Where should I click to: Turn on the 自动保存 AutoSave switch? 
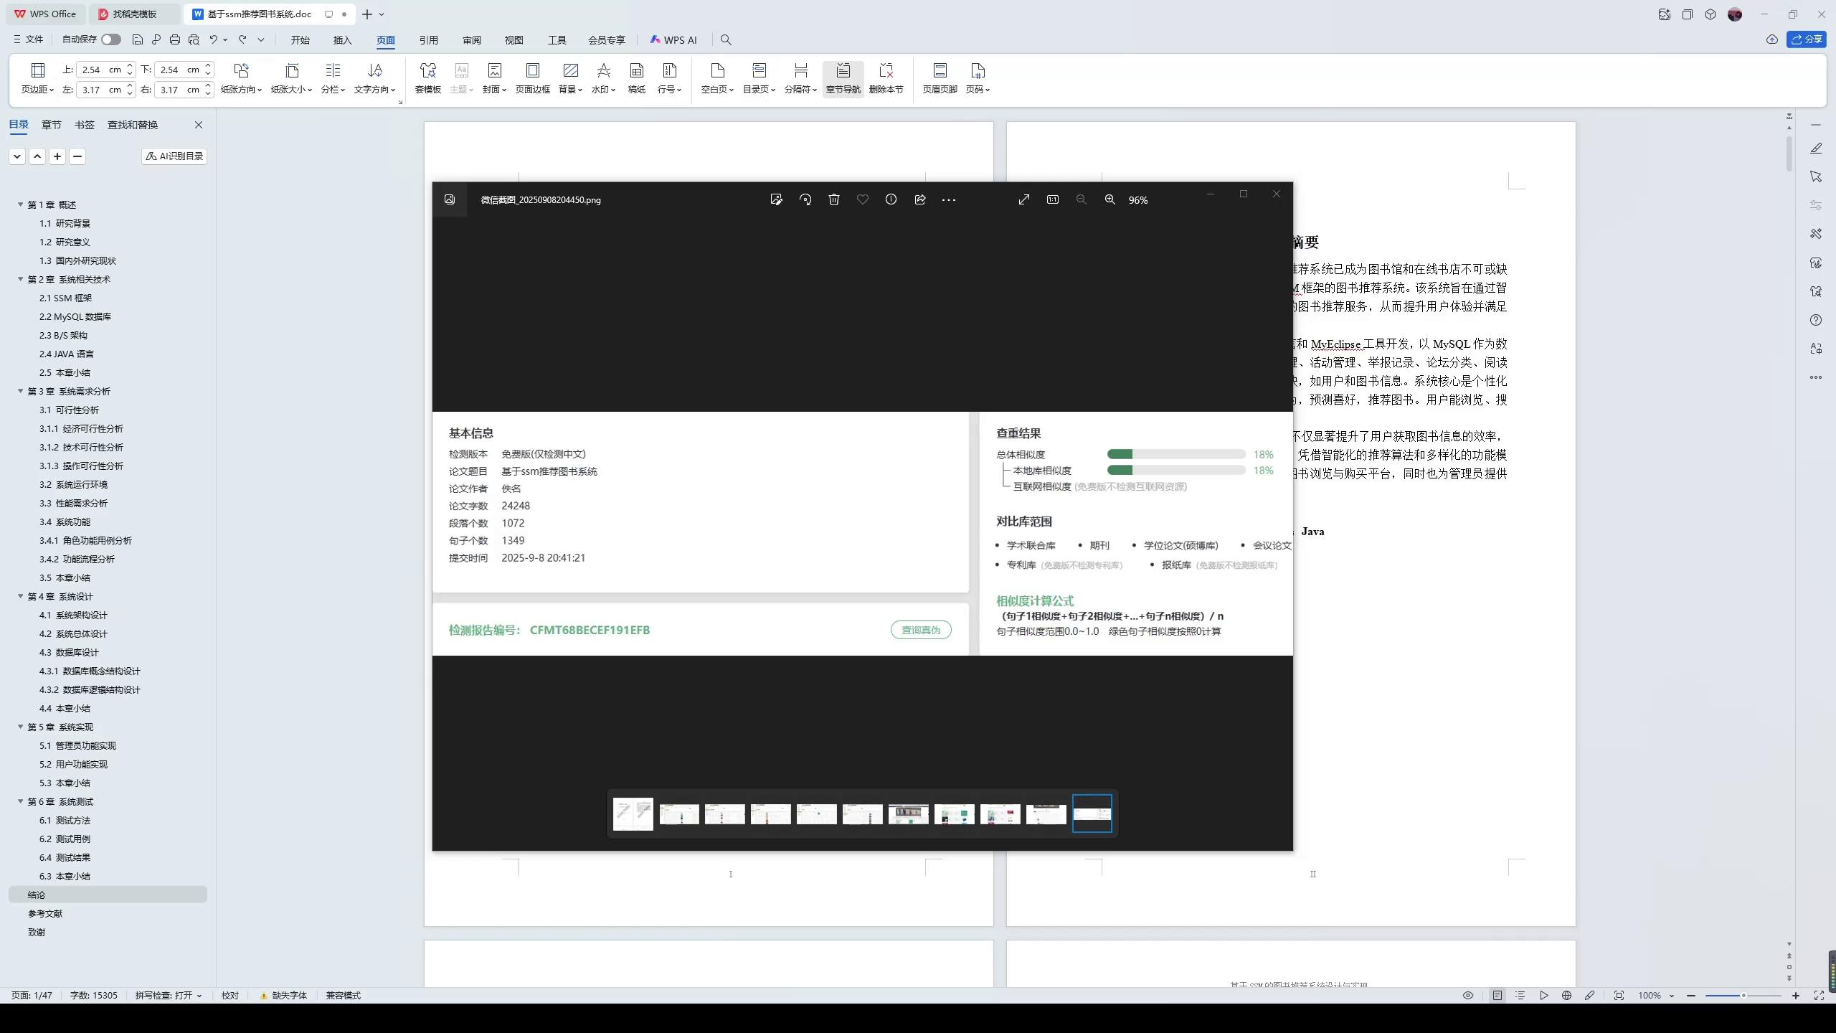click(x=110, y=39)
